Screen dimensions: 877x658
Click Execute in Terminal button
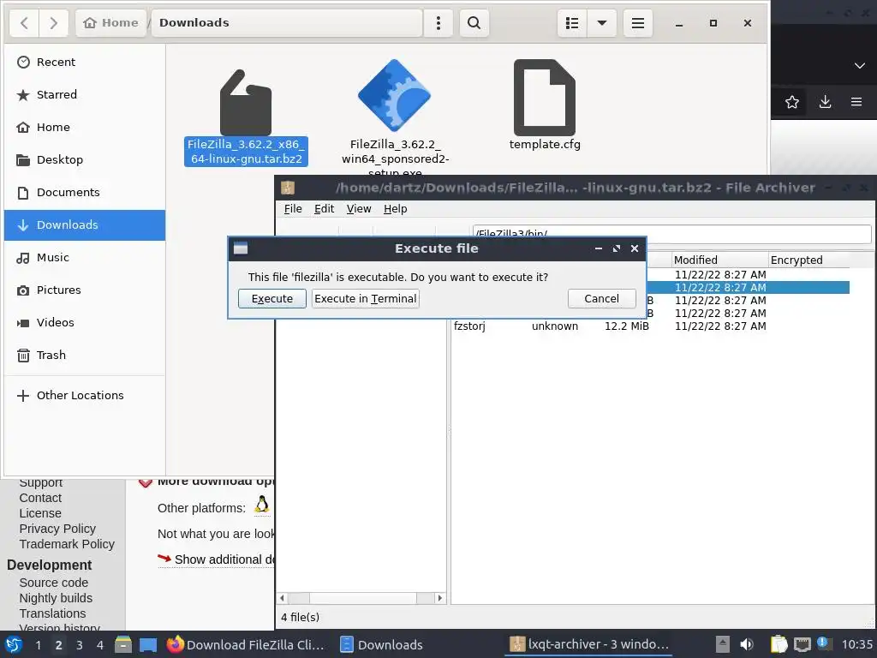365,298
